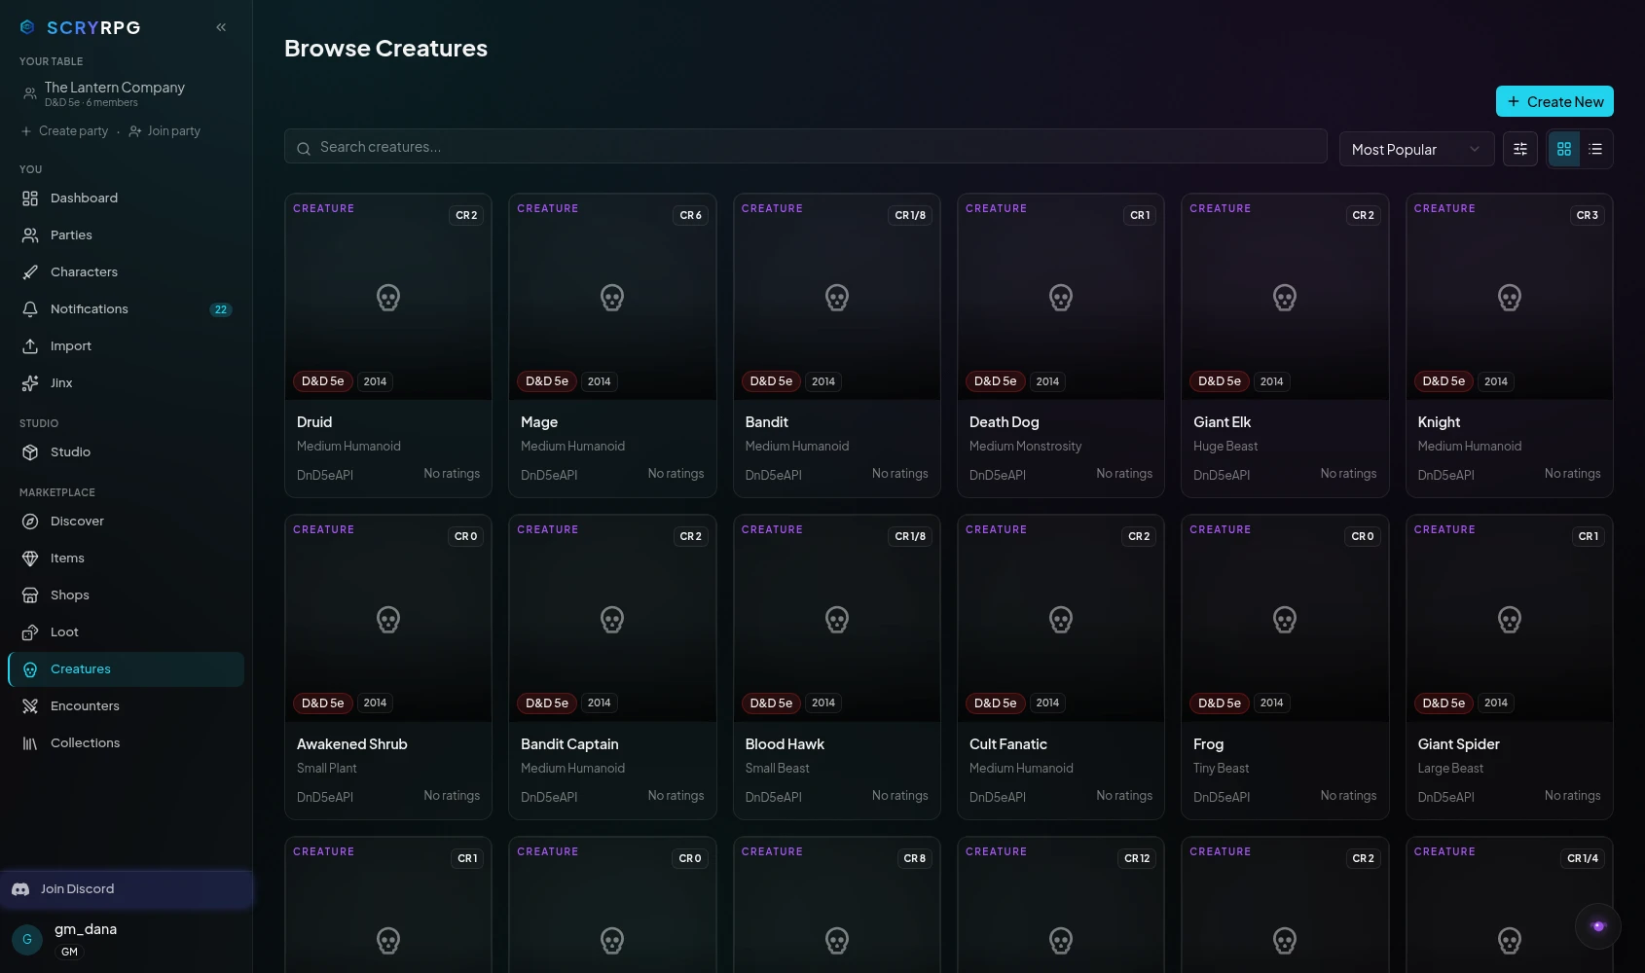This screenshot has width=1645, height=973.
Task: Click the Items gem icon
Action: click(x=30, y=559)
